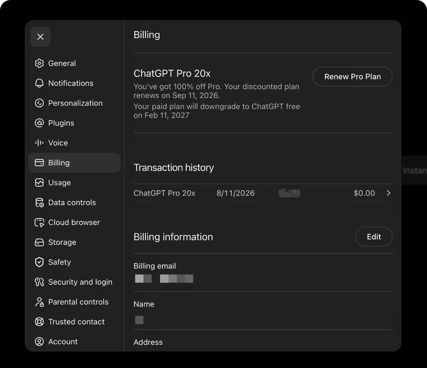Select the Voice settings tab
The height and width of the screenshot is (368, 427).
(x=74, y=142)
